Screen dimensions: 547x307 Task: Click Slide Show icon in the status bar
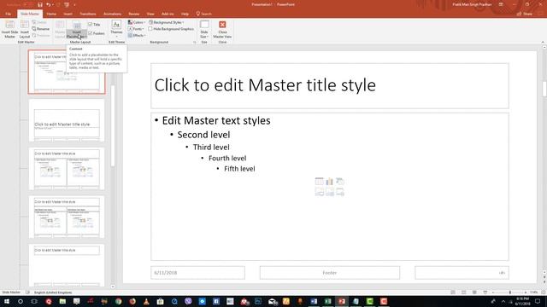[485, 293]
